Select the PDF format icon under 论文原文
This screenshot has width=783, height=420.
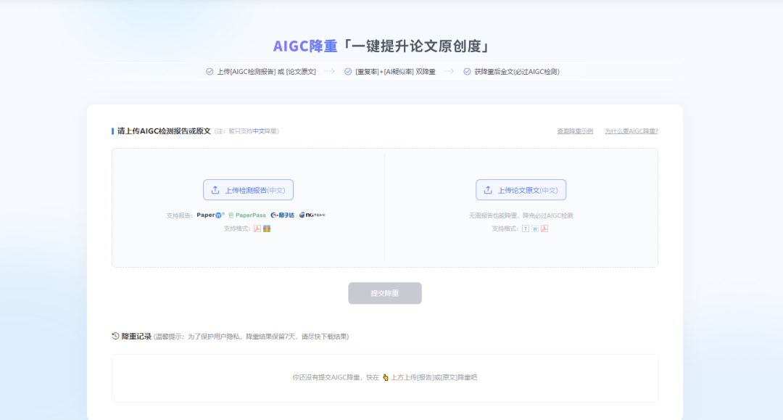point(544,228)
